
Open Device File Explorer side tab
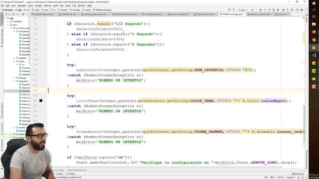(307, 160)
